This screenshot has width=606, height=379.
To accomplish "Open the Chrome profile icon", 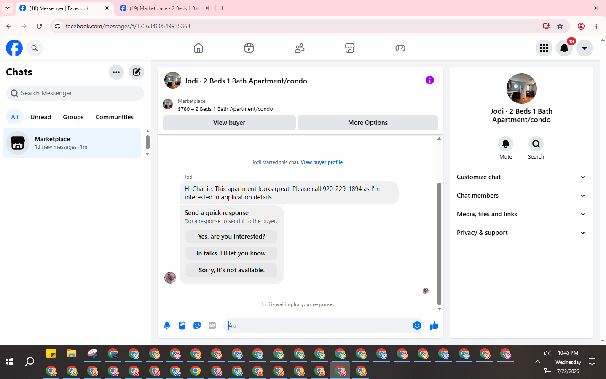I will 581,26.
